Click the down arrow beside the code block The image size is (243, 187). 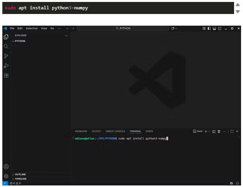coord(238,11)
